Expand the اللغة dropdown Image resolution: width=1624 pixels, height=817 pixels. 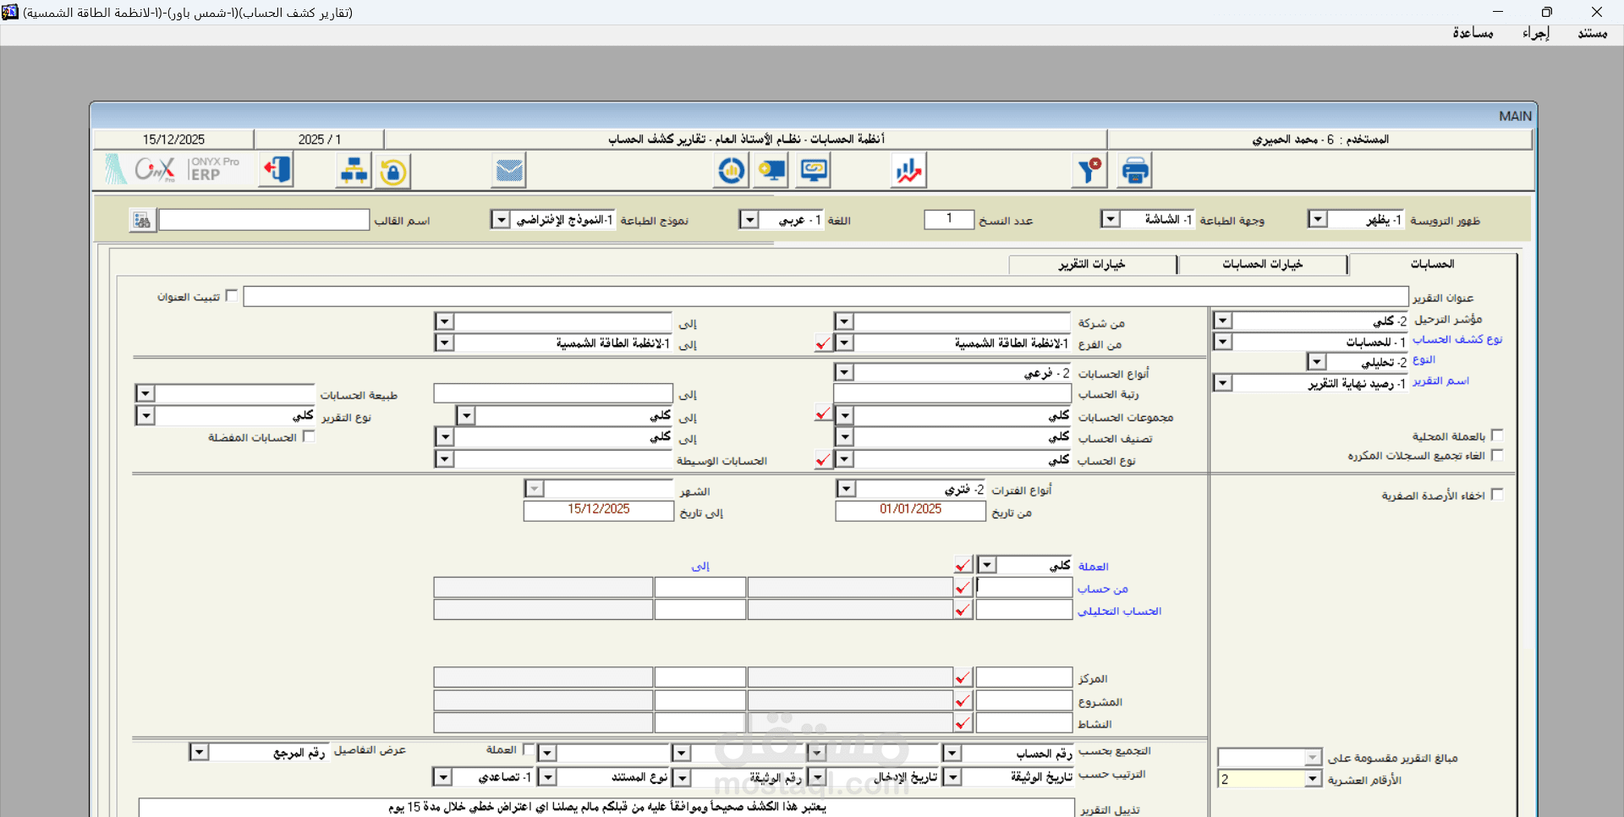coord(749,220)
